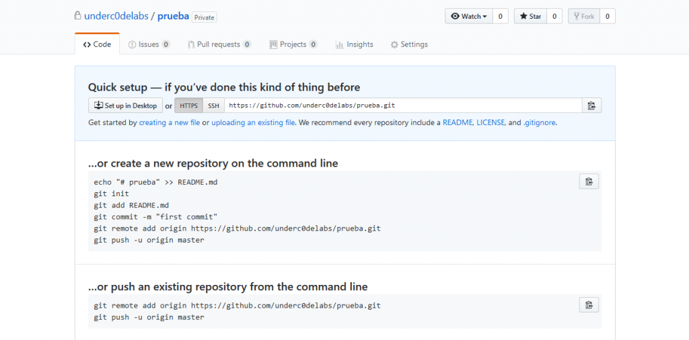689x340 pixels.
Task: Click the stargazers count next to Star
Action: (x=554, y=16)
